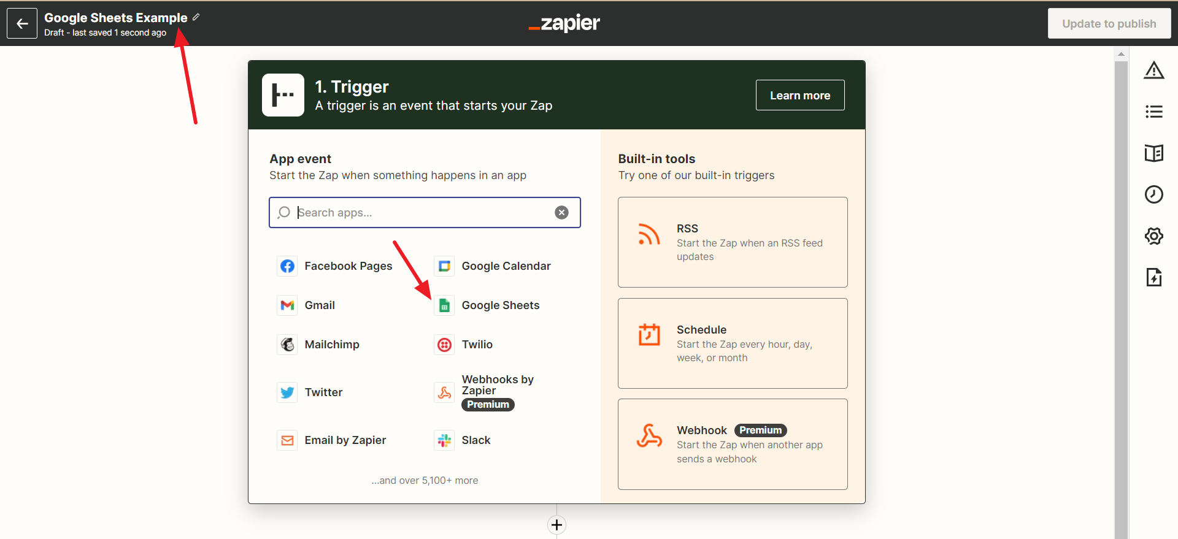
Task: Select the Google Calendar app icon
Action: click(444, 266)
